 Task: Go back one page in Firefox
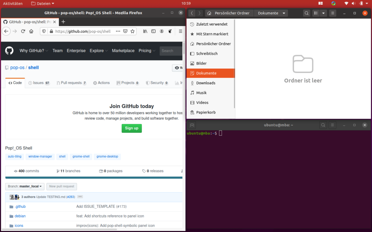[x=7, y=31]
